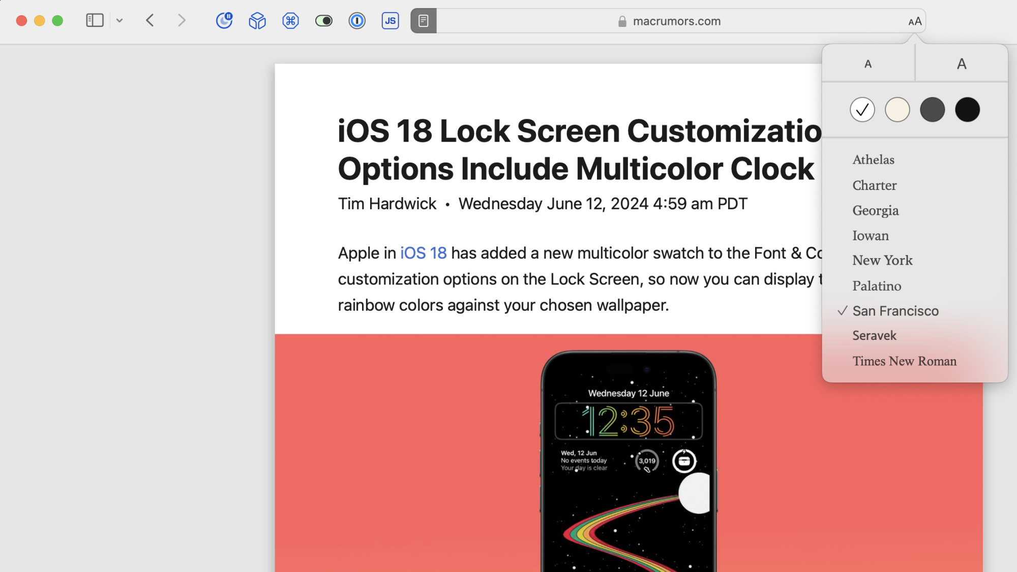The image size is (1017, 572).
Task: Open the iOS 18 link in article
Action: coord(423,253)
